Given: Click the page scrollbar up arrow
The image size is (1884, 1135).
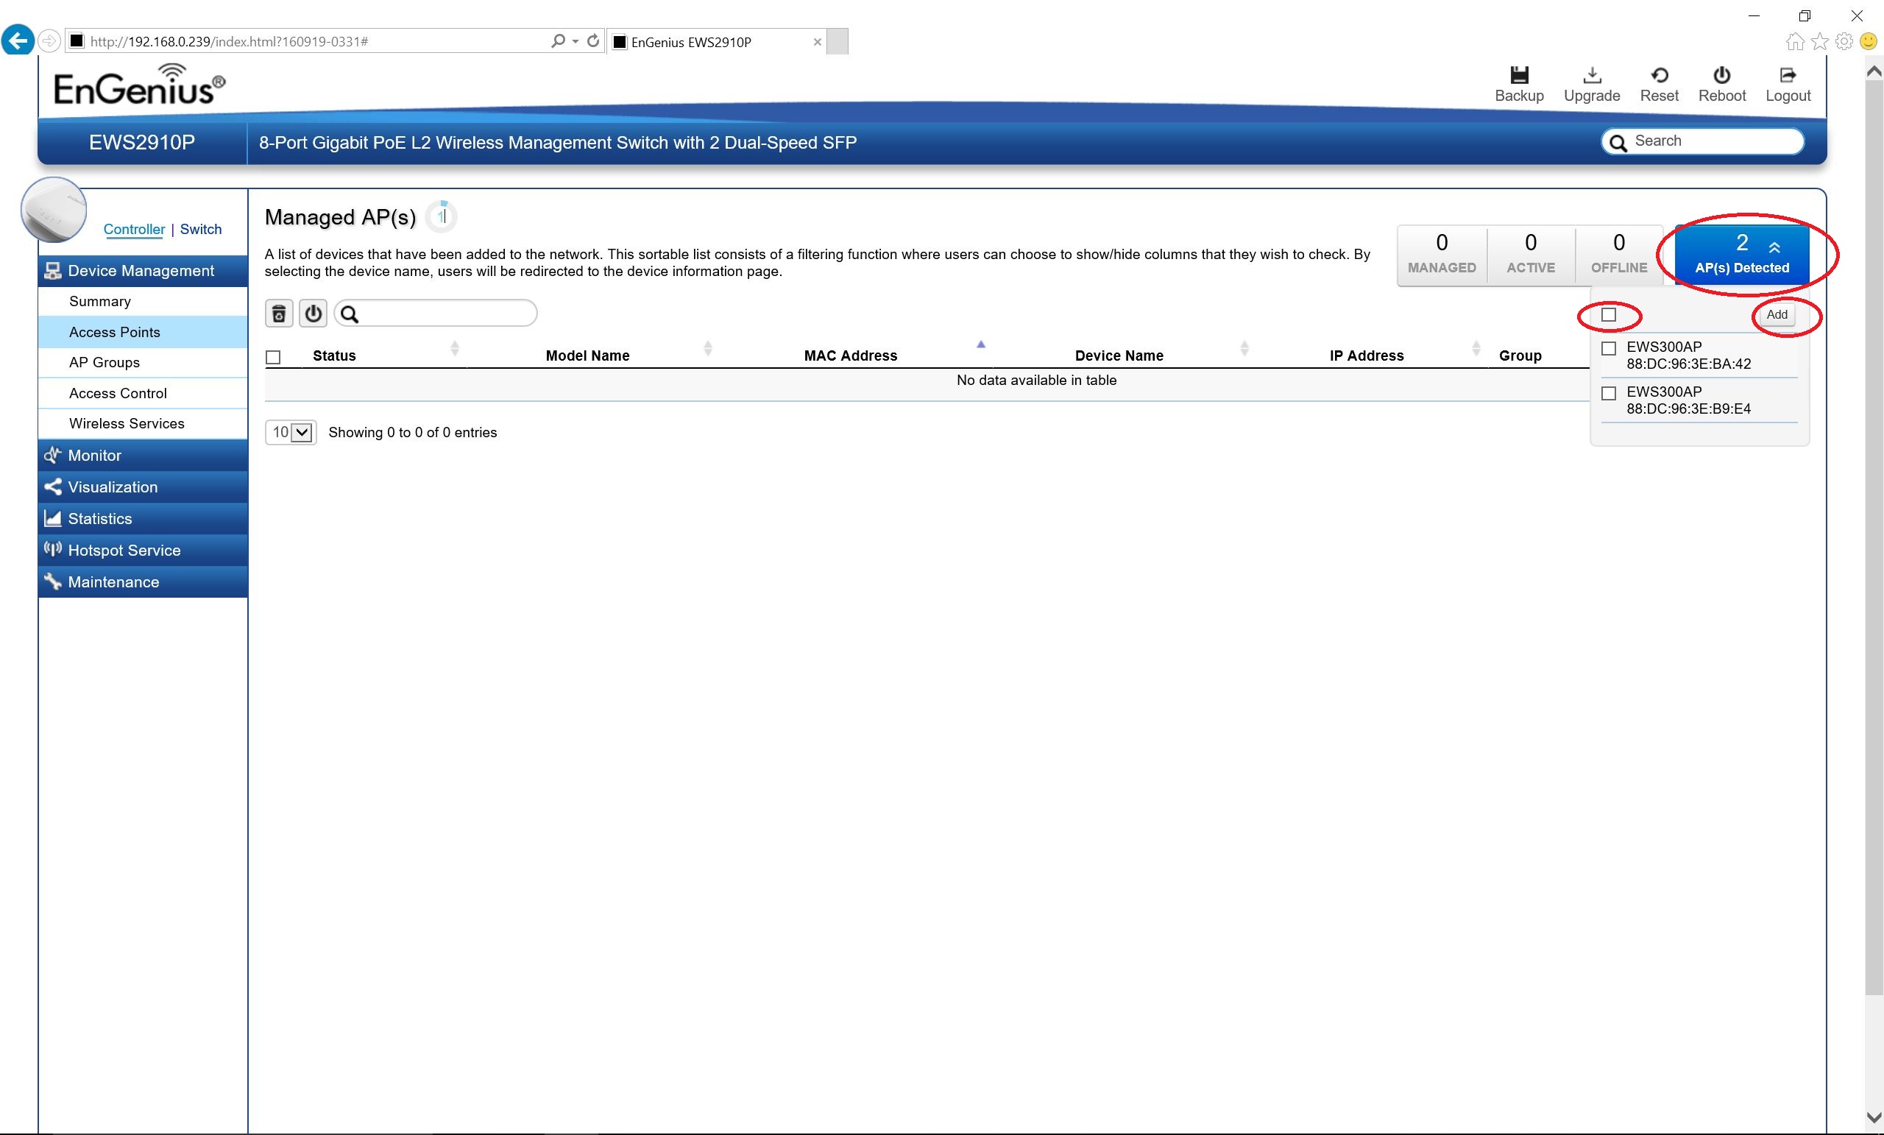Looking at the screenshot, I should [1874, 71].
